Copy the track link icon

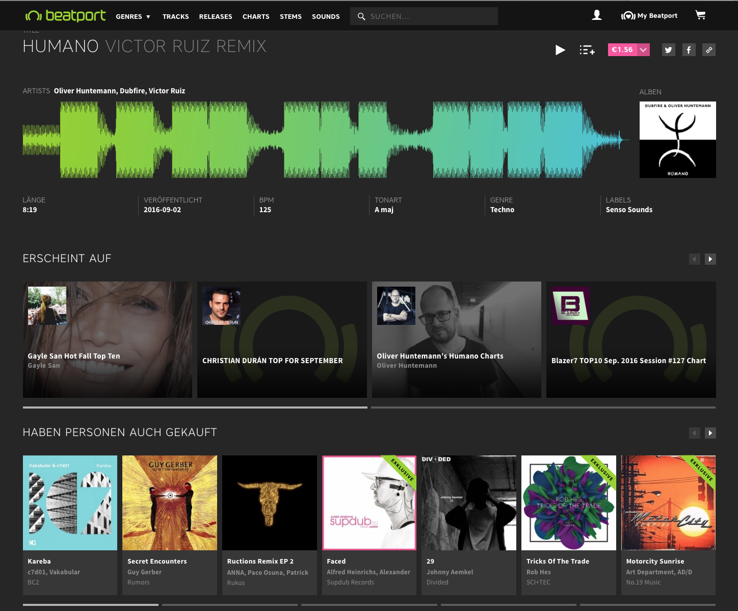click(709, 50)
